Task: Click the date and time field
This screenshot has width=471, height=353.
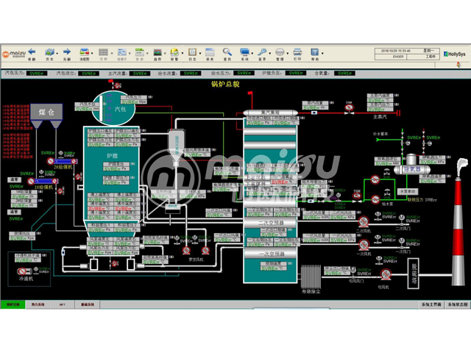Action: pyautogui.click(x=397, y=51)
